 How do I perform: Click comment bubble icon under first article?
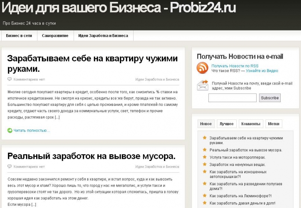point(9,79)
